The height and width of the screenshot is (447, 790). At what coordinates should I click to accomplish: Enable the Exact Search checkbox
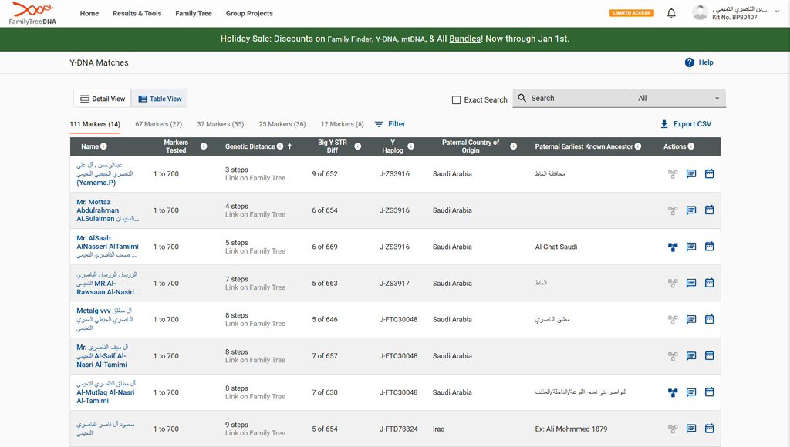pyautogui.click(x=456, y=99)
